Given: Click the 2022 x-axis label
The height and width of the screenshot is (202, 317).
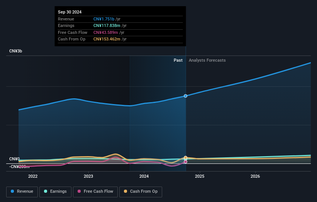Looking at the screenshot, I should pos(33,176).
